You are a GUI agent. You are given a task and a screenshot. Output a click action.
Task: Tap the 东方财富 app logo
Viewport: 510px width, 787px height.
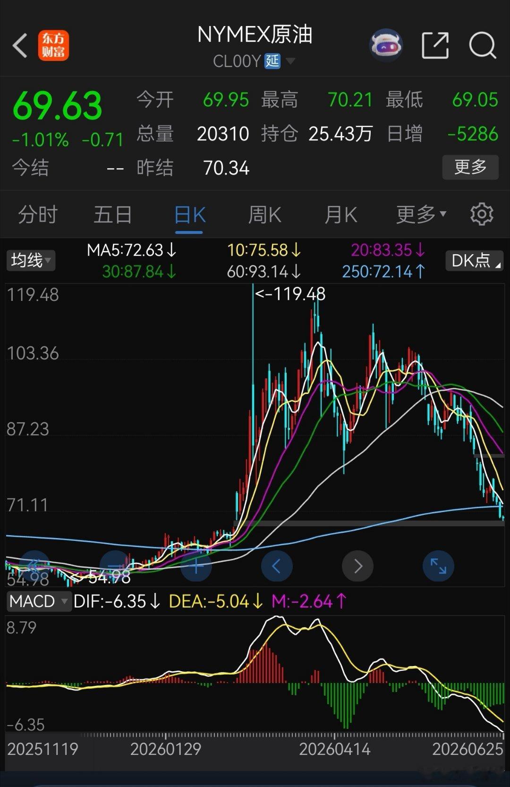click(53, 45)
